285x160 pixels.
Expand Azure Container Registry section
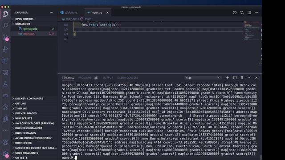34,138
